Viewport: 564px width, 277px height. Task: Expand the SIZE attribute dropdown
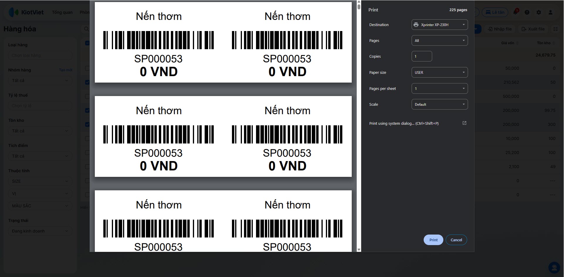pos(40,181)
